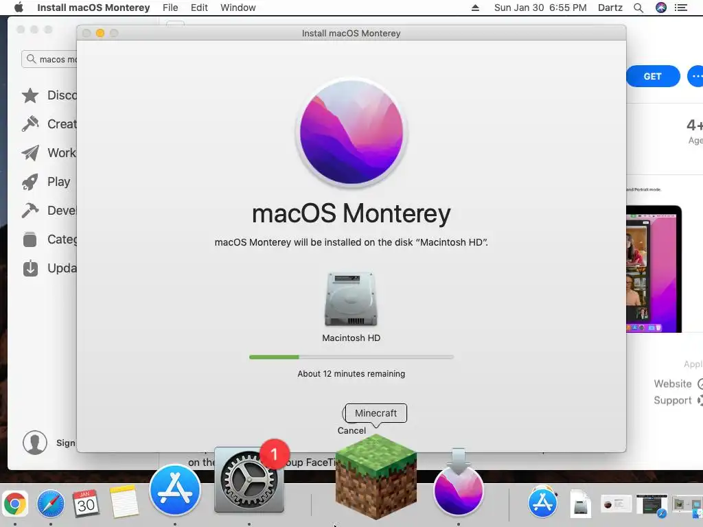This screenshot has height=527, width=703.
Task: Click the installation progress bar
Action: pyautogui.click(x=351, y=357)
